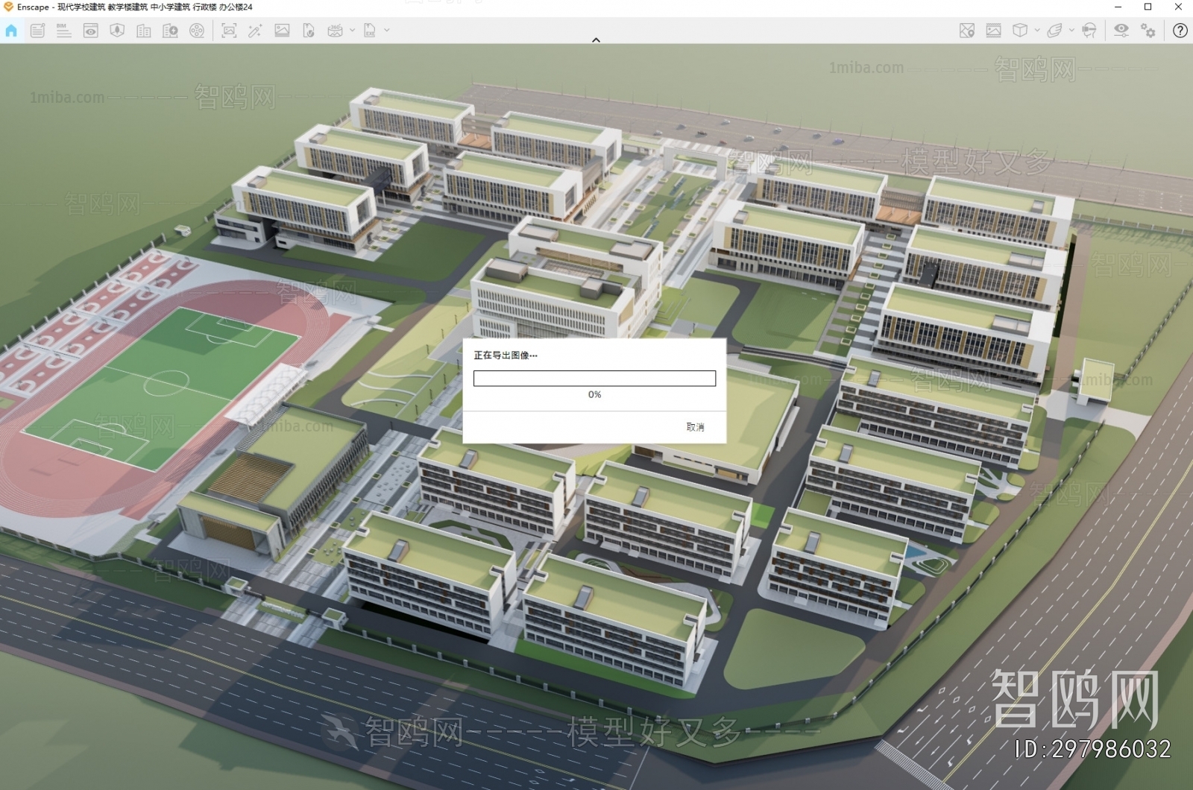Image resolution: width=1193 pixels, height=790 pixels.
Task: Expand the panorama export dropdown arrow
Action: point(352,31)
